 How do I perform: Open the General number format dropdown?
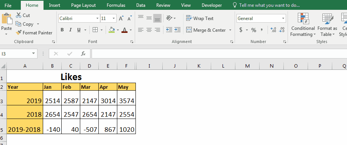pyautogui.click(x=283, y=19)
